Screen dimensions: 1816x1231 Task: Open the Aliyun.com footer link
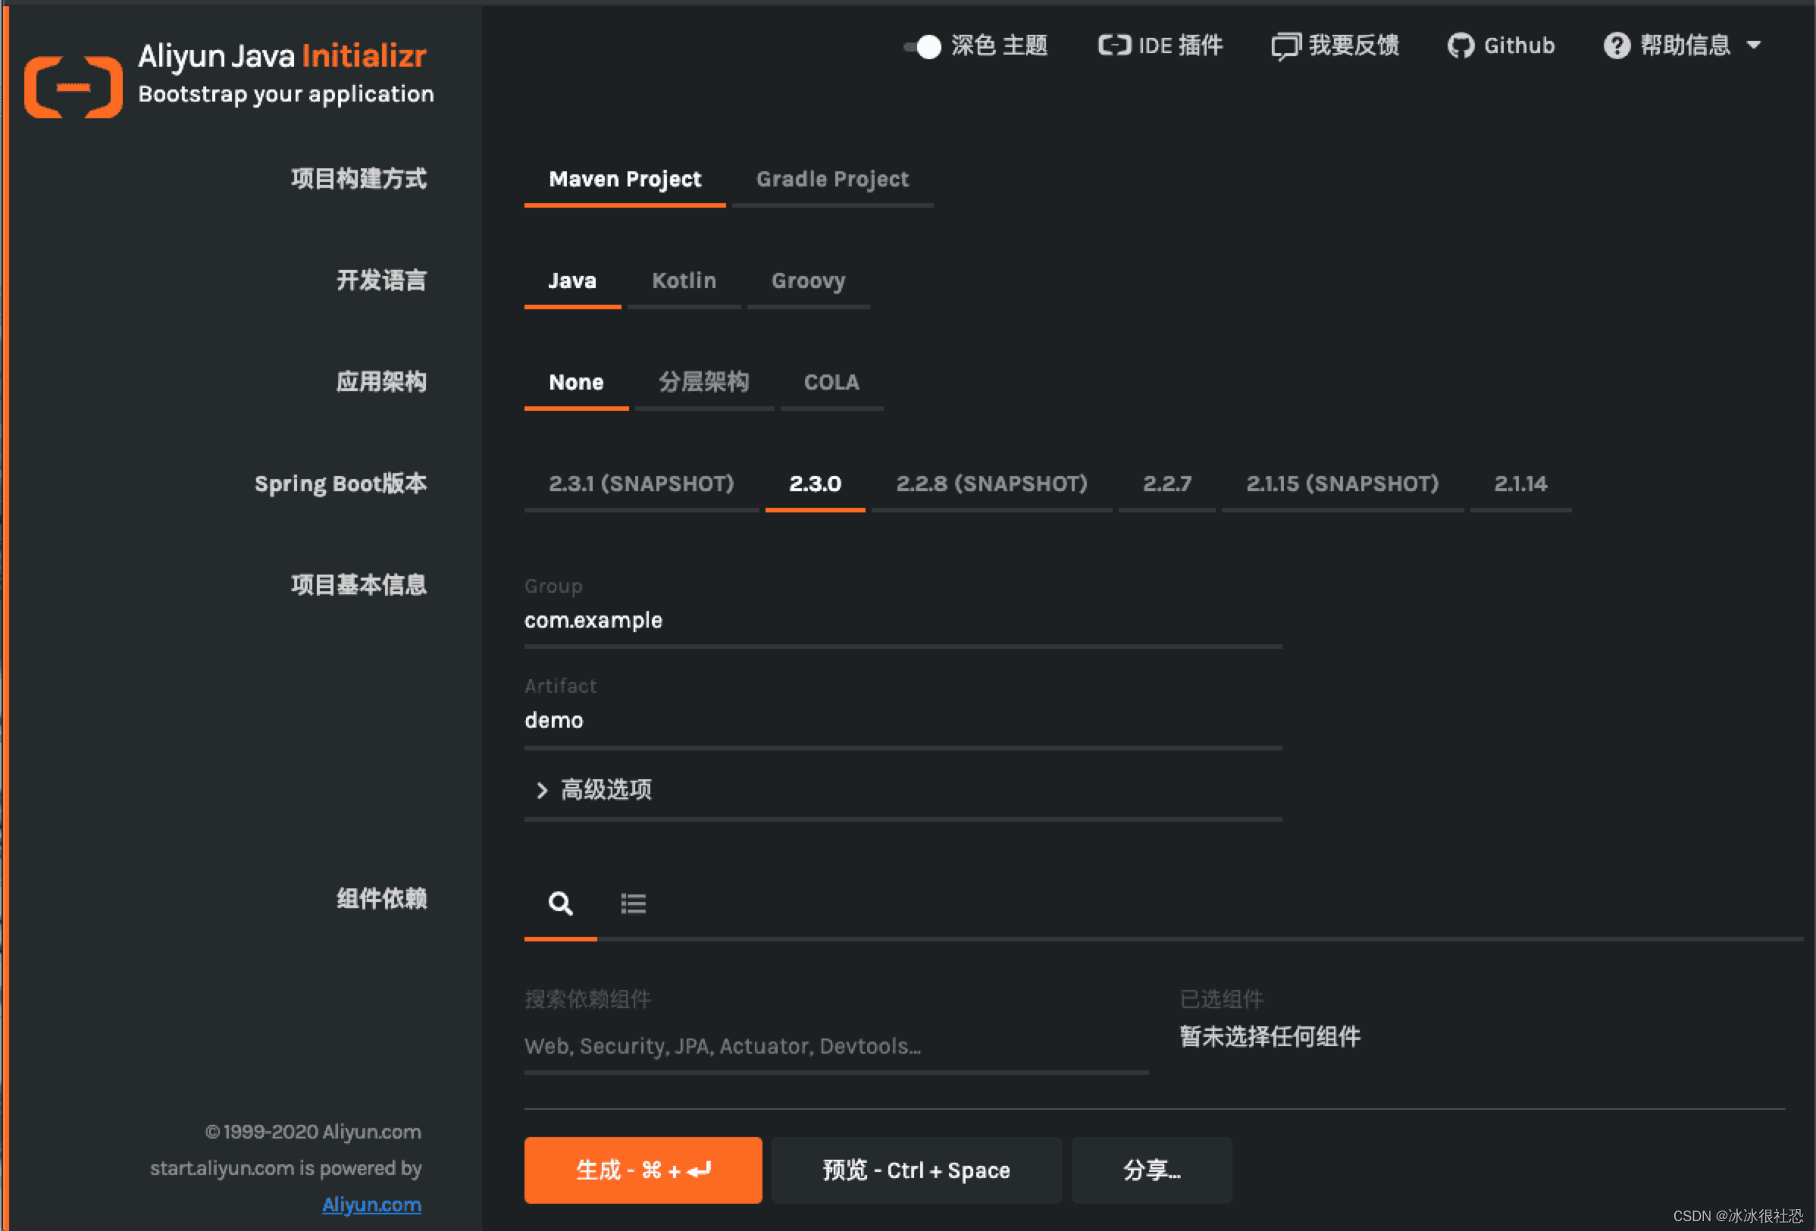371,1204
